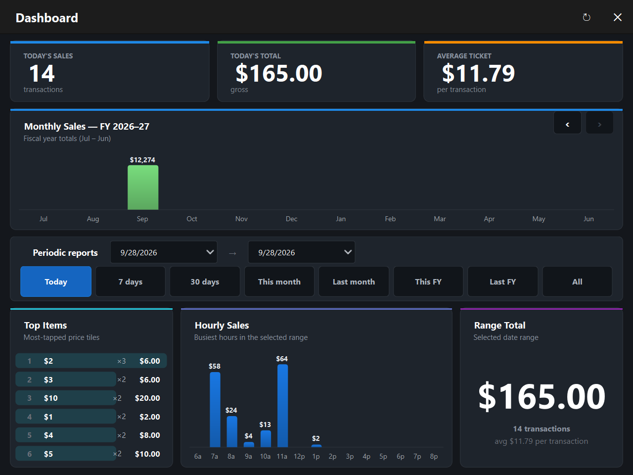Screen dimensions: 633x475
Task: Click the Hourly Sales heading
Action: tap(222, 325)
